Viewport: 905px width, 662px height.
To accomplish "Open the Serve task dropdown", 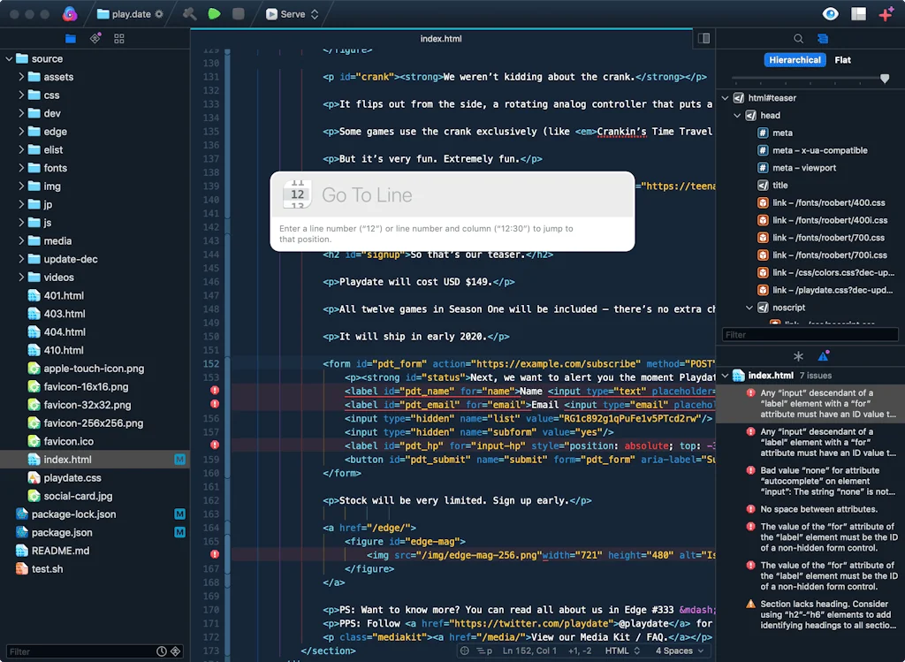I will (x=292, y=13).
